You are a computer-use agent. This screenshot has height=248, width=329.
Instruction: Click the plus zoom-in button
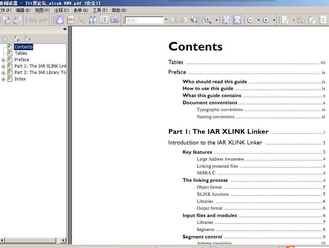point(266,20)
